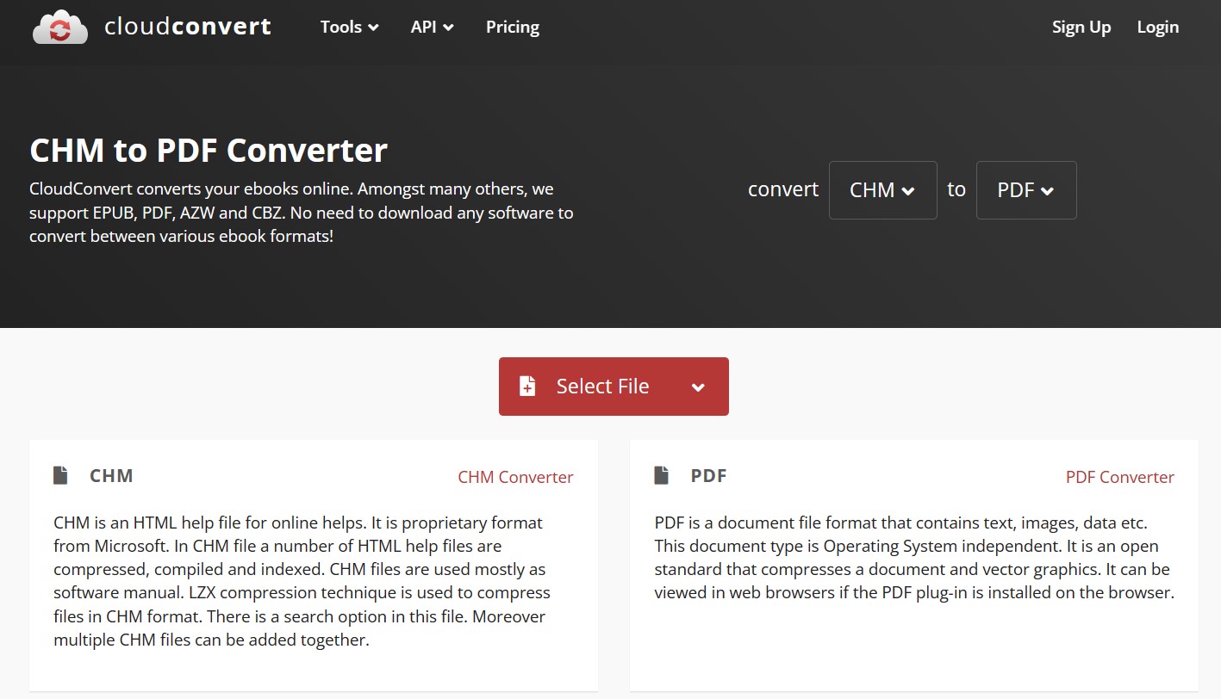Click the Login link
Viewport: 1221px width, 699px height.
[1158, 28]
